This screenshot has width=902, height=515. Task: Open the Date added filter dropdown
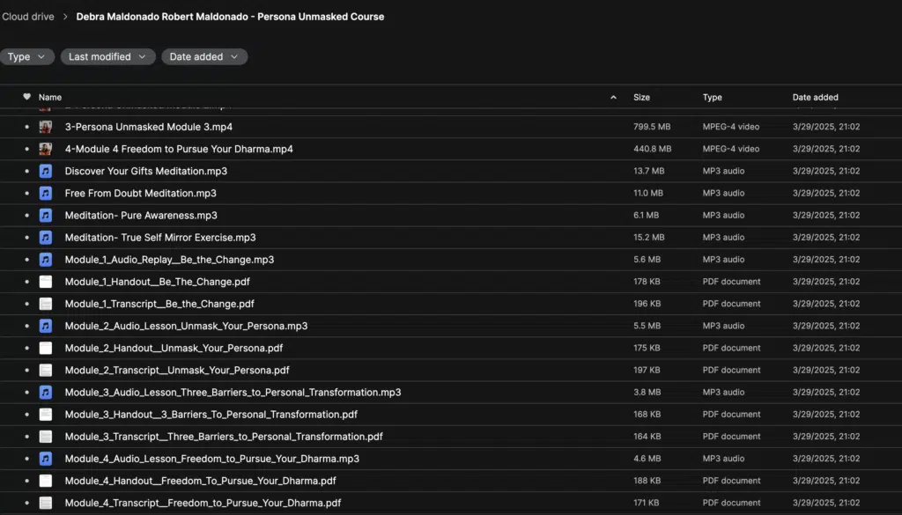point(204,56)
